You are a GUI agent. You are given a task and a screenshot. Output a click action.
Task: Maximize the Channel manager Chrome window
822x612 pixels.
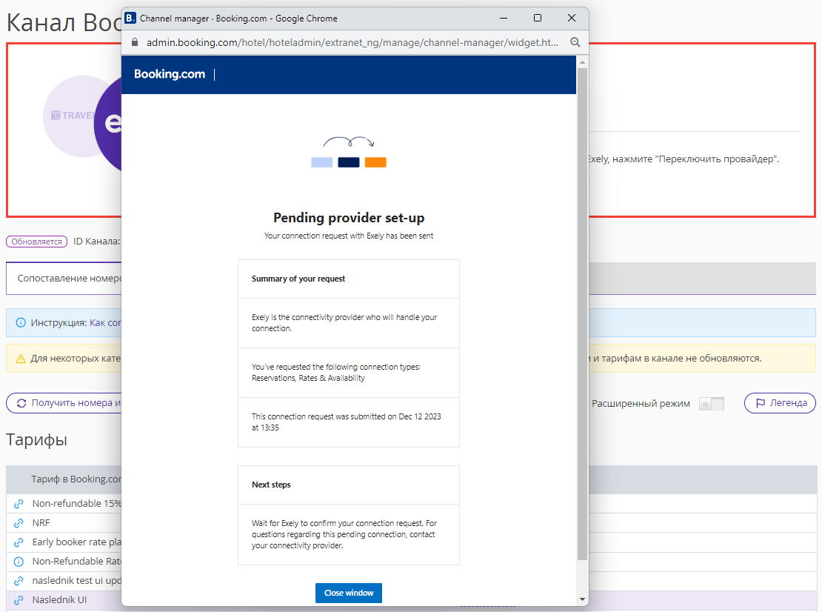[x=538, y=18]
